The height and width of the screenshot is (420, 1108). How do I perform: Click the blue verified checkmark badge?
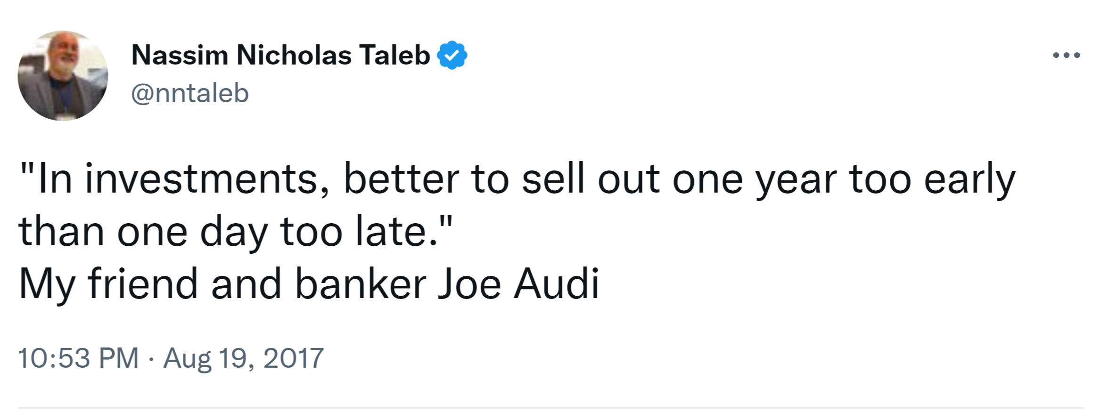[x=452, y=56]
